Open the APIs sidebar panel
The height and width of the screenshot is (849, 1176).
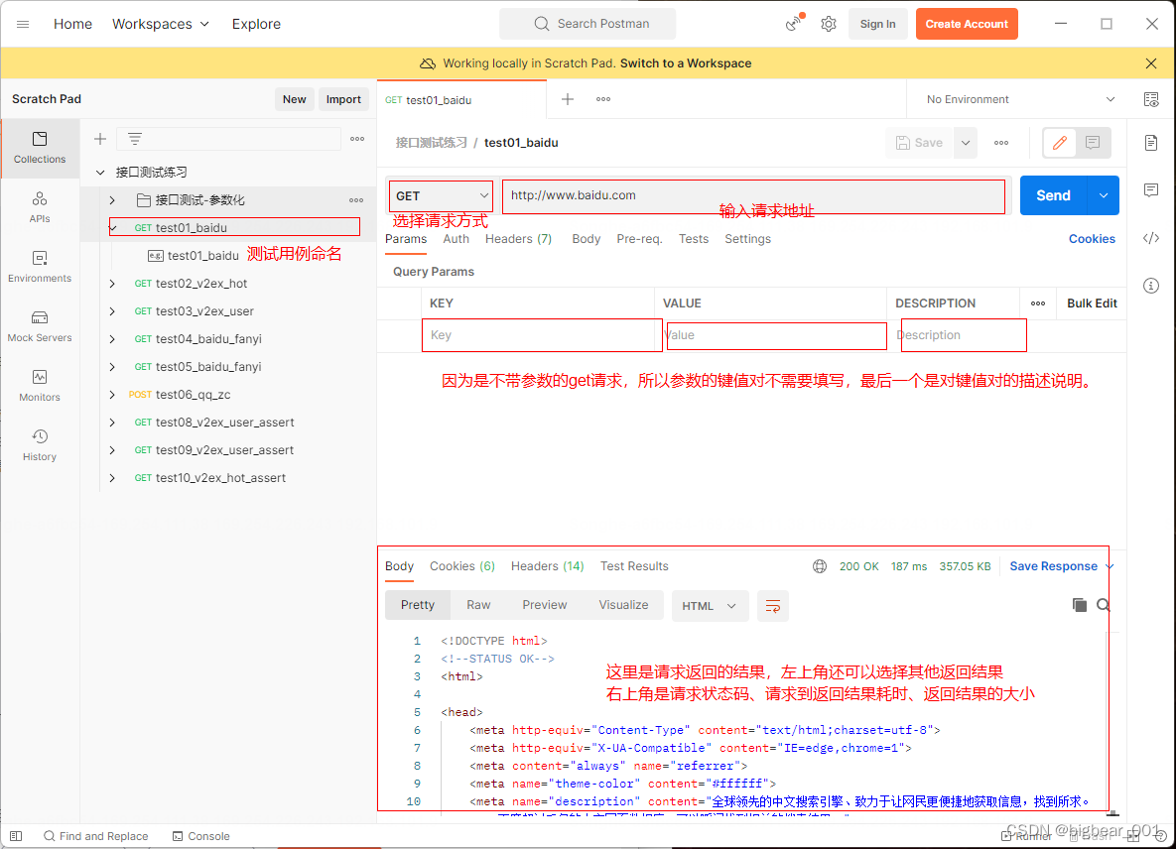pos(40,207)
